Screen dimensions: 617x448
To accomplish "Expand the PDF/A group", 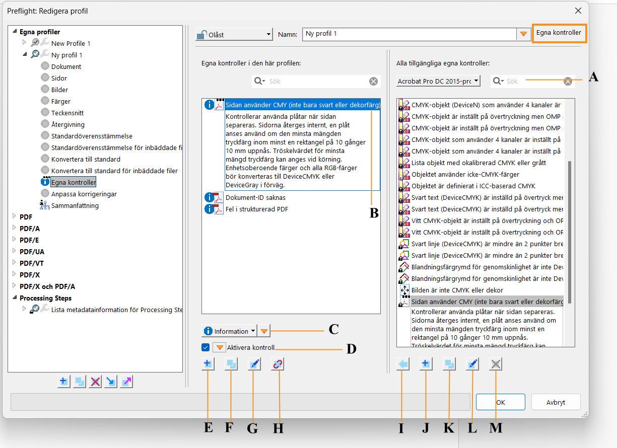I will click(14, 228).
